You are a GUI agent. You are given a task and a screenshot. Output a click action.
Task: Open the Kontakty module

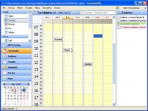(x=16, y=67)
